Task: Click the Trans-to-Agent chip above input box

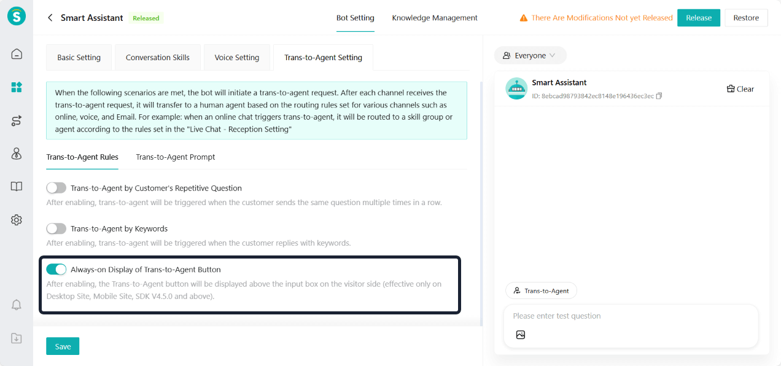Action: click(x=541, y=290)
